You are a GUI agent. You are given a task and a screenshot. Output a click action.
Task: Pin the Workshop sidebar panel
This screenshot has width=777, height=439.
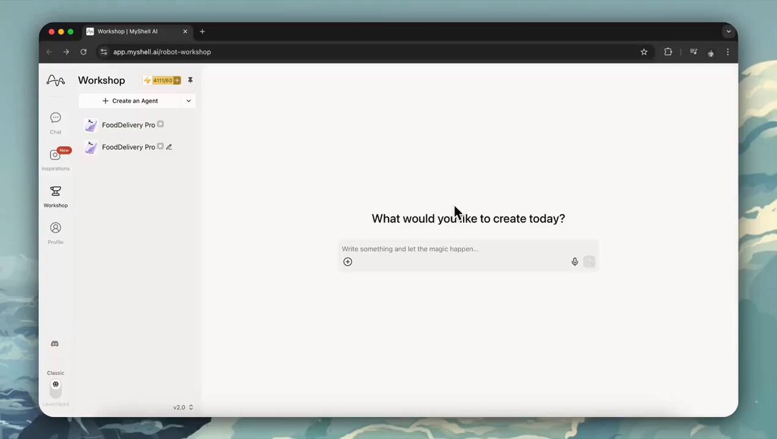click(x=190, y=80)
